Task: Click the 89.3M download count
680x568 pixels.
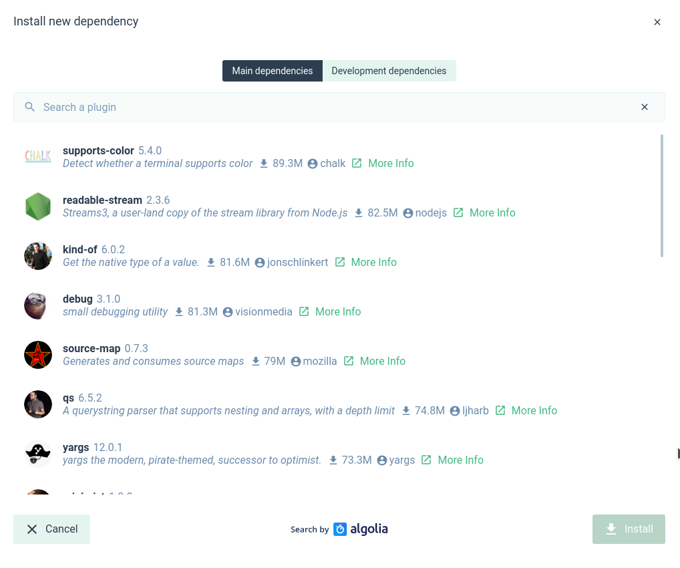Action: click(287, 164)
